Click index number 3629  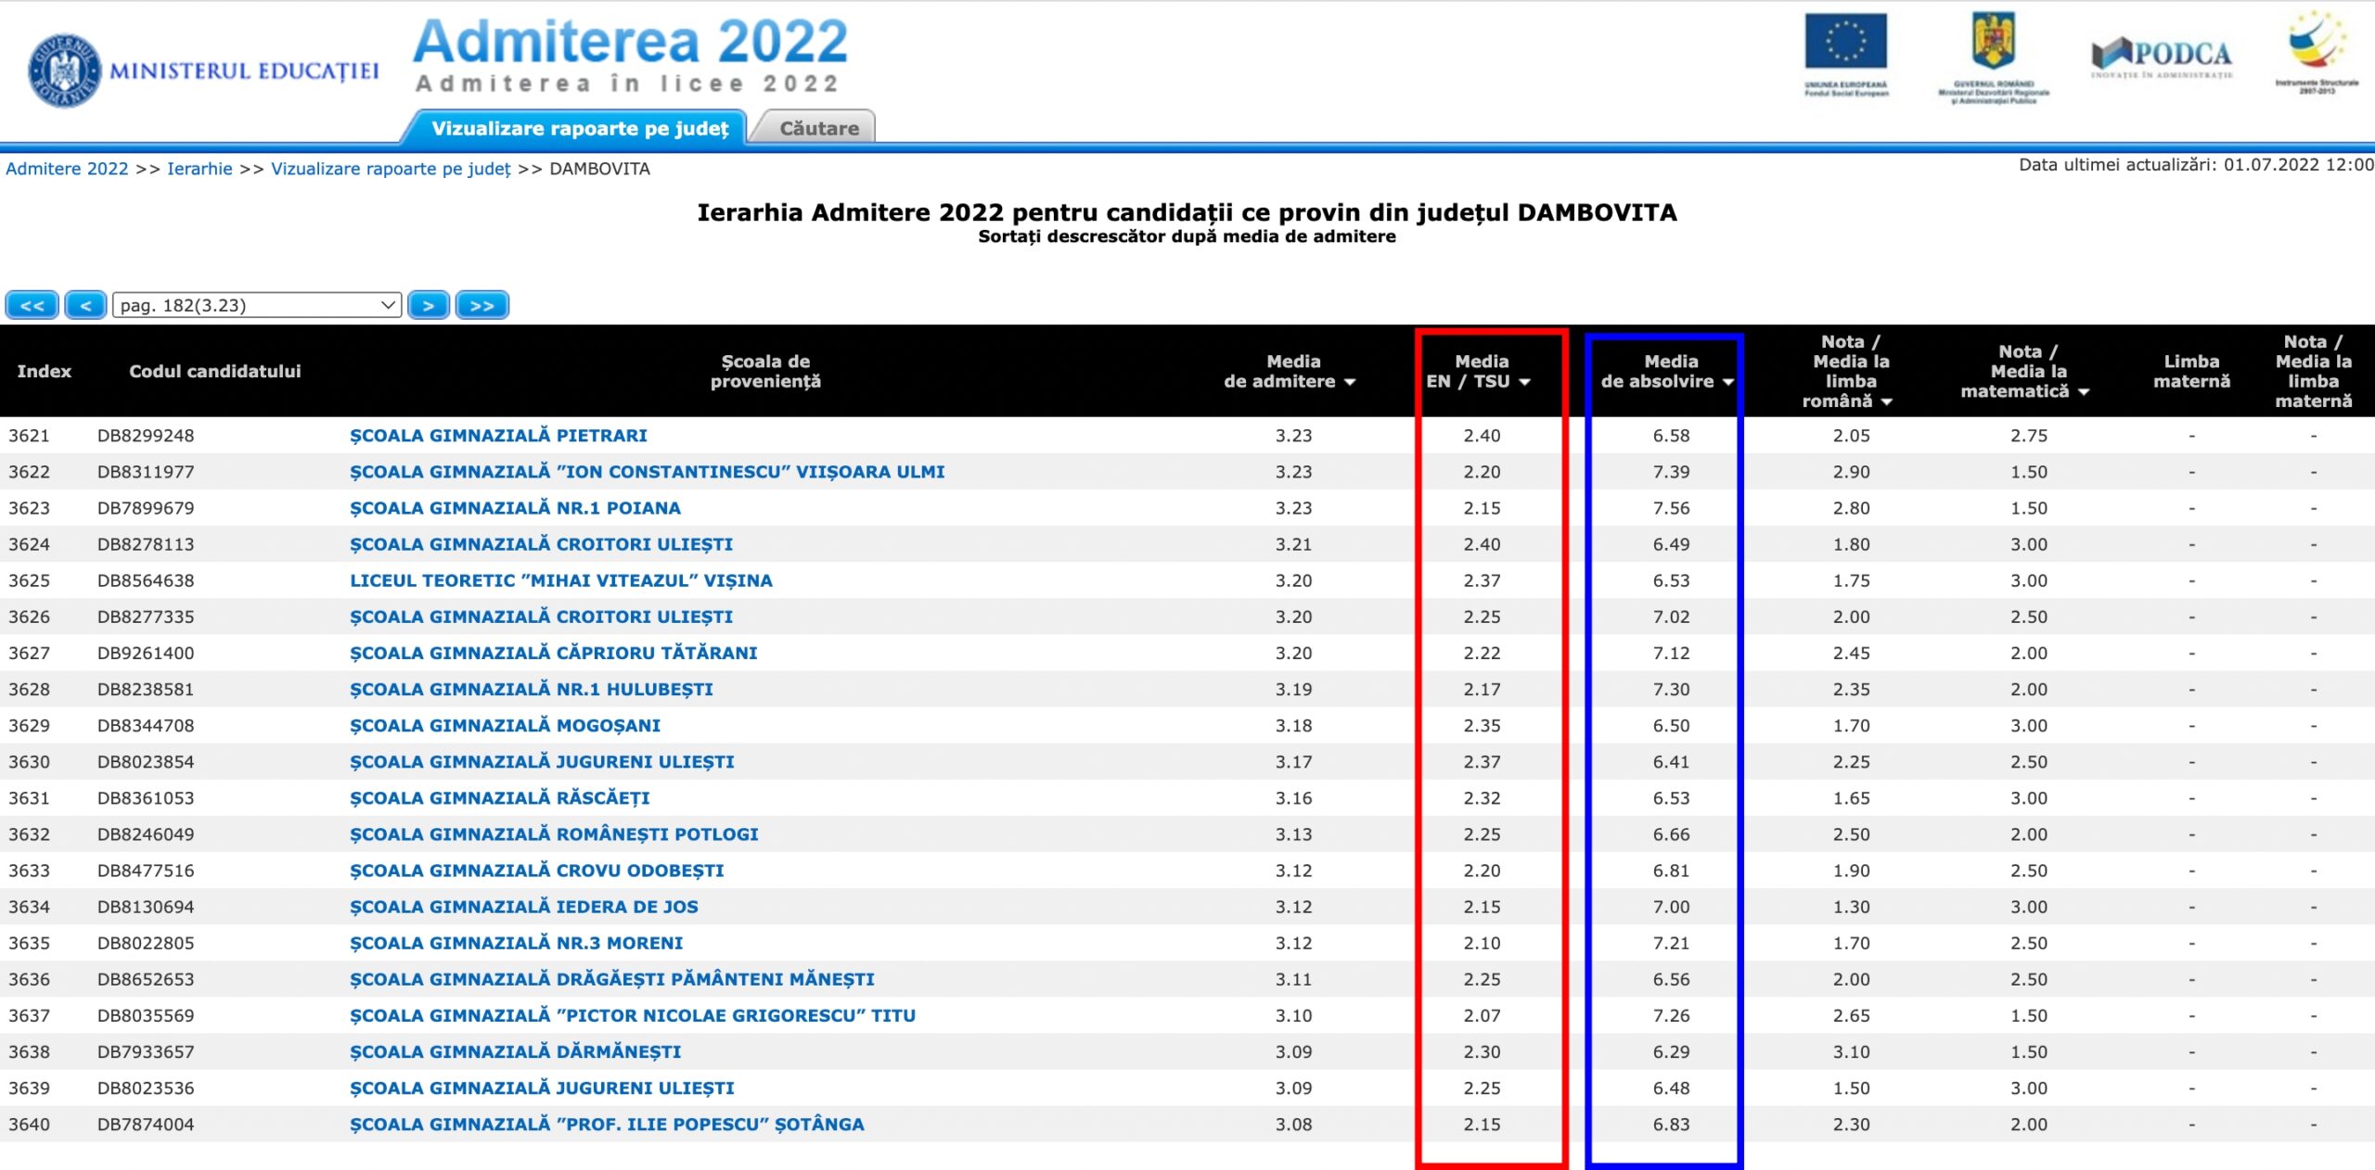pyautogui.click(x=29, y=725)
